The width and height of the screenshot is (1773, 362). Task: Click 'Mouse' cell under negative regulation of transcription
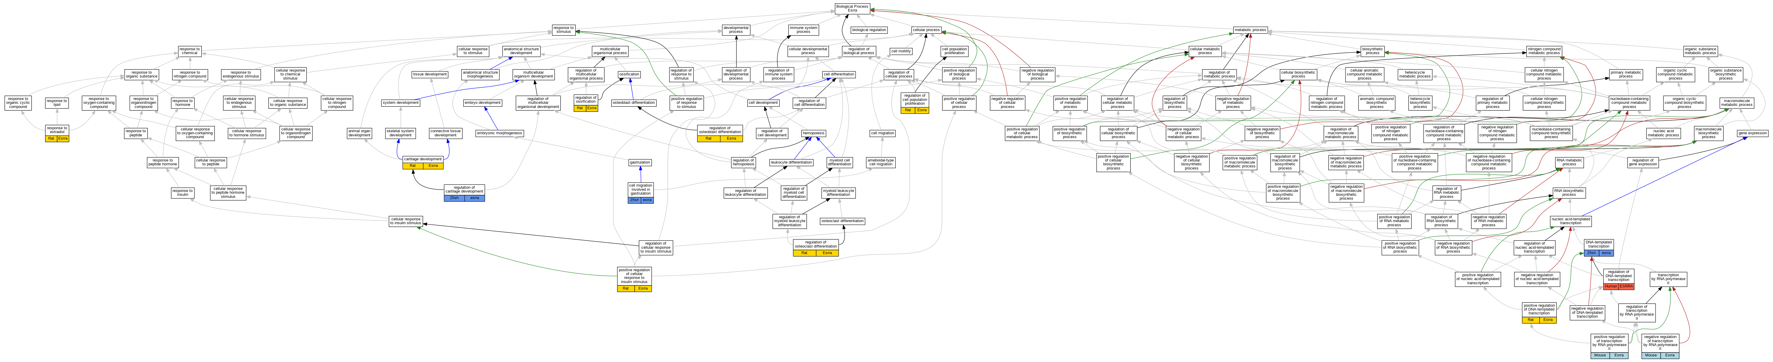click(x=1651, y=355)
